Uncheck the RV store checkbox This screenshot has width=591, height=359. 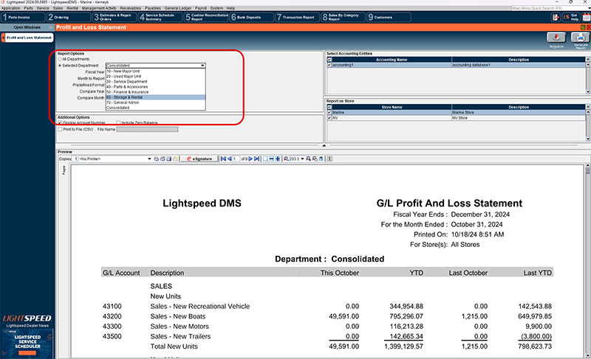coord(329,118)
